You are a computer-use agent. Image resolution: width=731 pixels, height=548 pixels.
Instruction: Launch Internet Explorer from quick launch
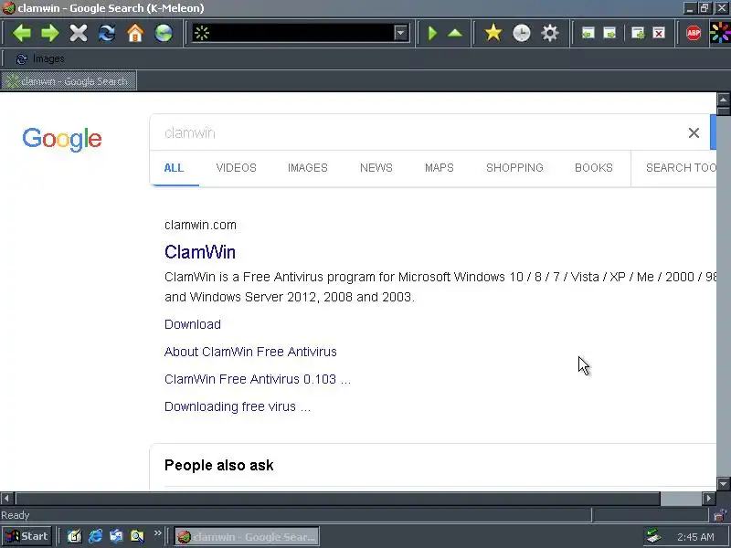pyautogui.click(x=95, y=536)
